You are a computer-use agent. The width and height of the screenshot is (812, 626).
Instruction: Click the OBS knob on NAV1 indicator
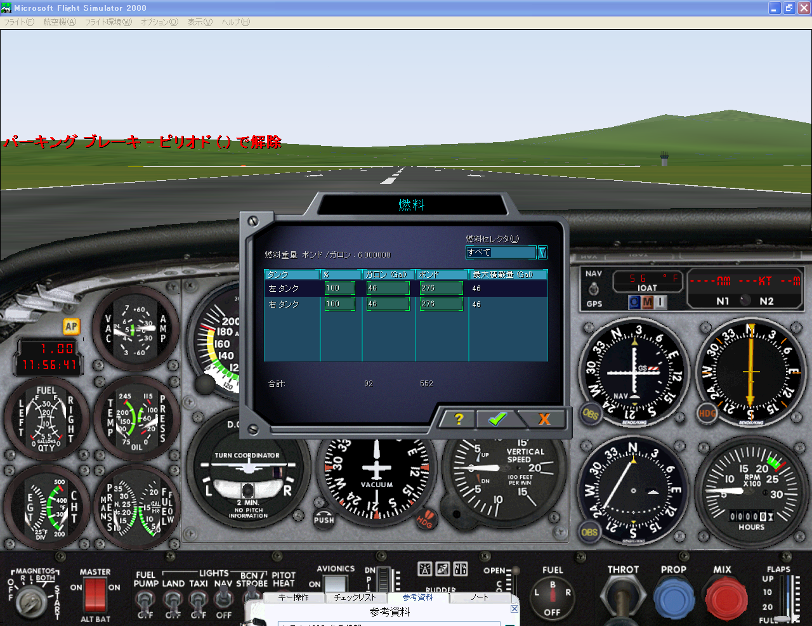[591, 414]
